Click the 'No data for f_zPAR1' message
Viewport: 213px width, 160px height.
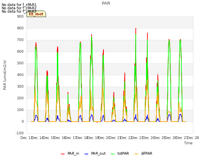coord(19,5)
